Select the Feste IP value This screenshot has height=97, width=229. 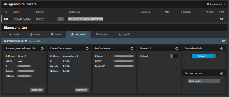pyautogui.click(x=22, y=56)
